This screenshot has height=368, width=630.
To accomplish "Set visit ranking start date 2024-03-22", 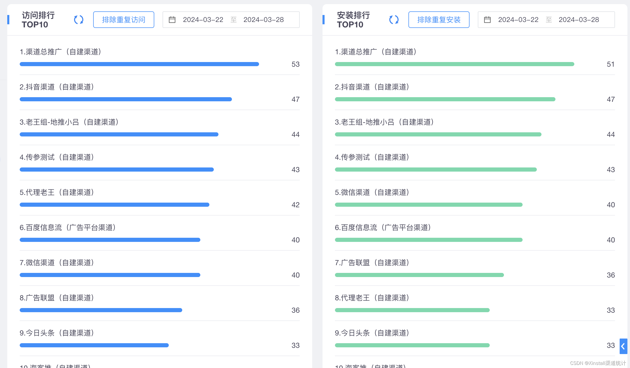I will [203, 20].
